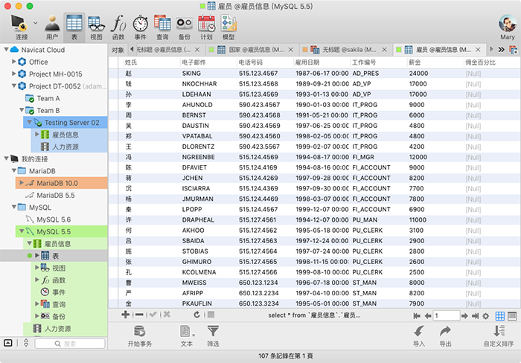
Task: Open the Function (函数) toolbar icon
Action: tap(118, 28)
